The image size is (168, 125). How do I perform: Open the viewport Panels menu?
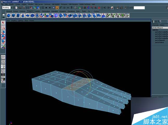pyautogui.click(x=32, y=21)
